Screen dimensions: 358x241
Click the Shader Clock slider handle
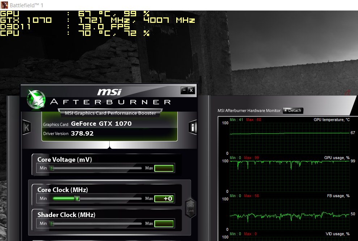[x=52, y=224]
